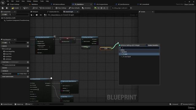Viewport: 196px width, 110px height.
Task: Switch to the Viewport tab
Action: [x=34, y=12]
